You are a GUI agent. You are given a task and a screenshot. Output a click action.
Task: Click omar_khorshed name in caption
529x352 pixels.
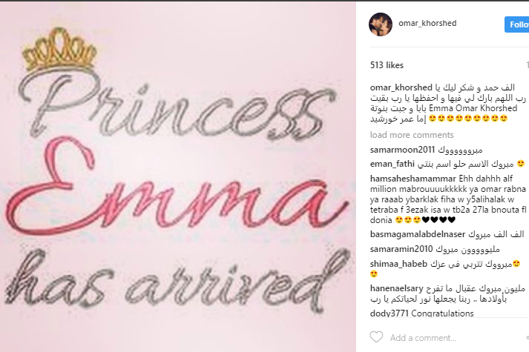click(401, 87)
